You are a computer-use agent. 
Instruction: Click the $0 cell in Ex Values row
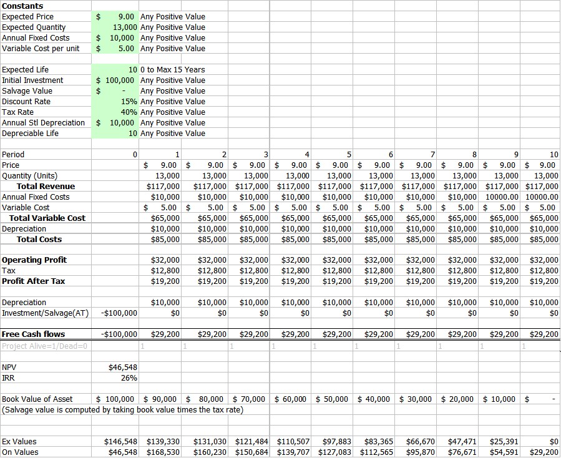541,442
